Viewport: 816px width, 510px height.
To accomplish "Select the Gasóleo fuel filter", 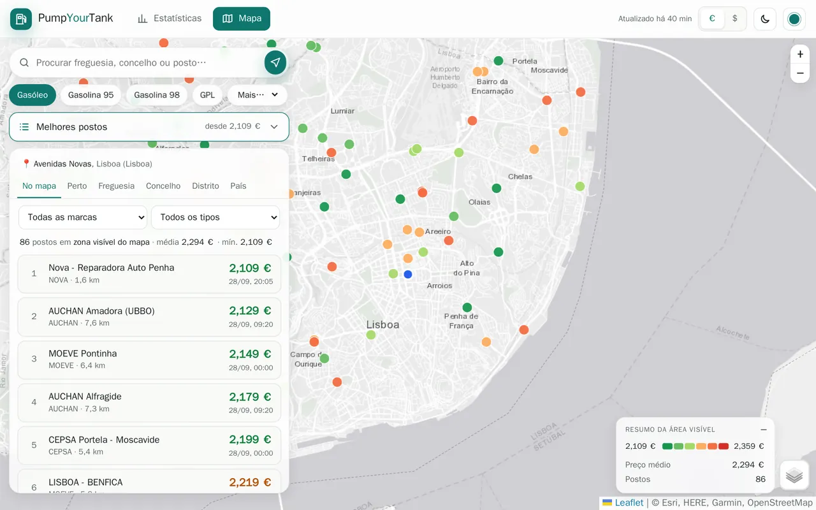I will coord(33,95).
